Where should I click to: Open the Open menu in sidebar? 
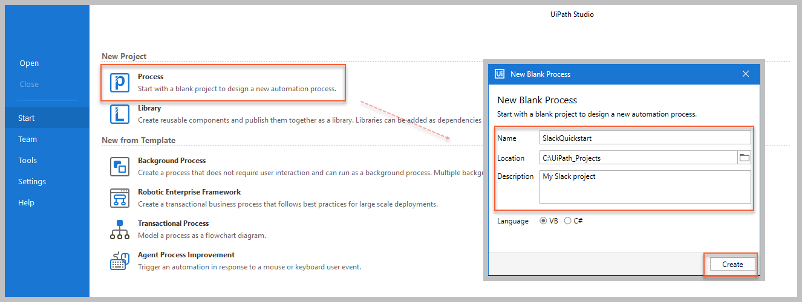coord(29,63)
